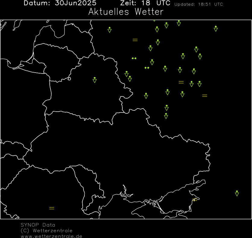252x238 pixels.
Task: Click the lower two-dot rain symbol
Action: 147,68
